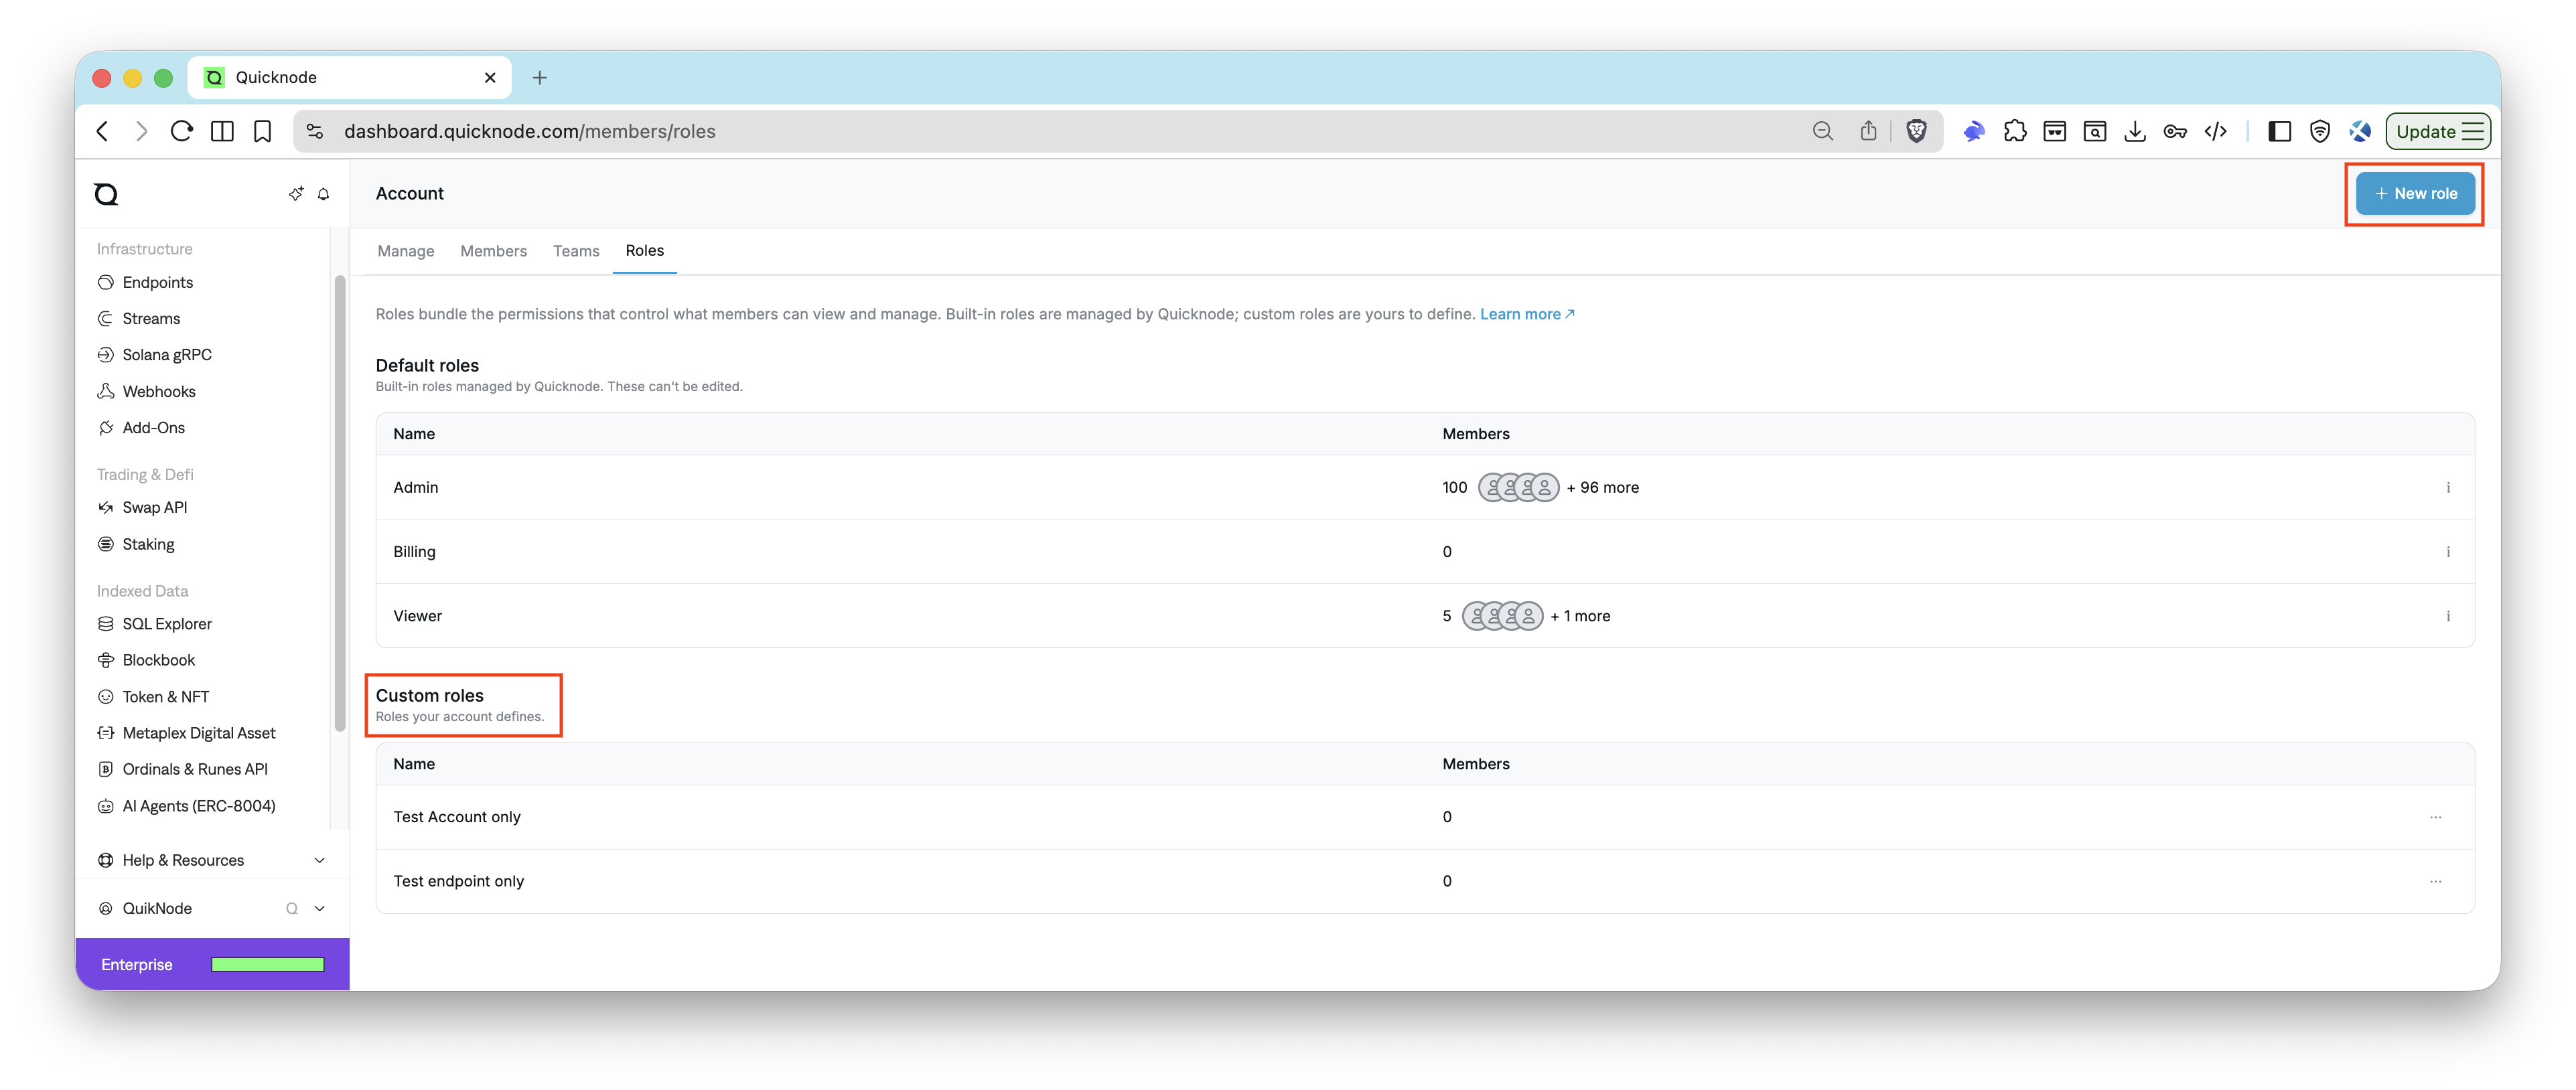Open Solana gRPC section
The width and height of the screenshot is (2576, 1090).
pos(154,355)
